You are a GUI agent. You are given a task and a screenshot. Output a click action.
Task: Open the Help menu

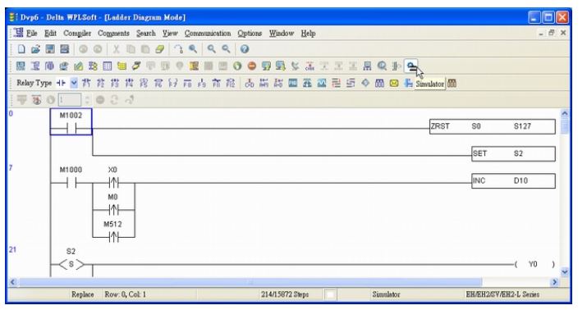point(308,34)
